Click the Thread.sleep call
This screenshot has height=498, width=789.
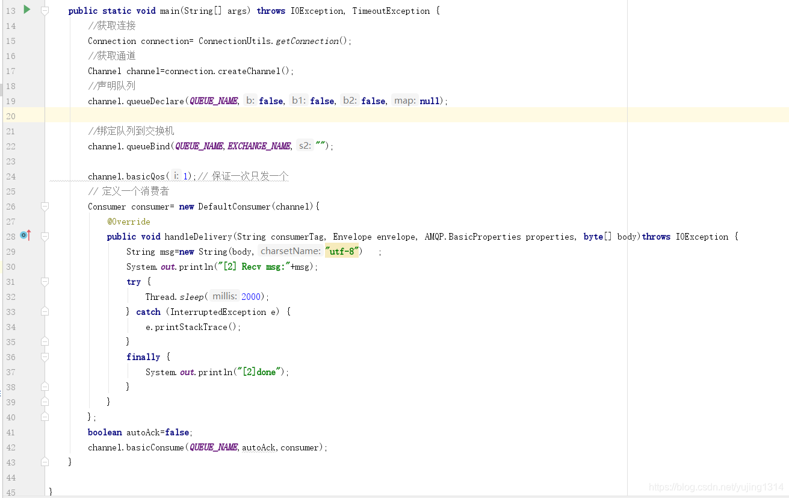pyautogui.click(x=175, y=297)
